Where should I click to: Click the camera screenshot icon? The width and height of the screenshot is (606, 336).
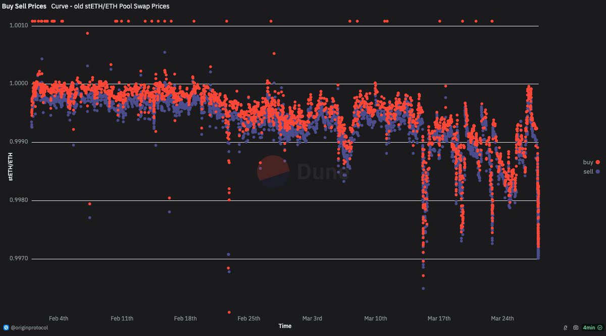576,327
